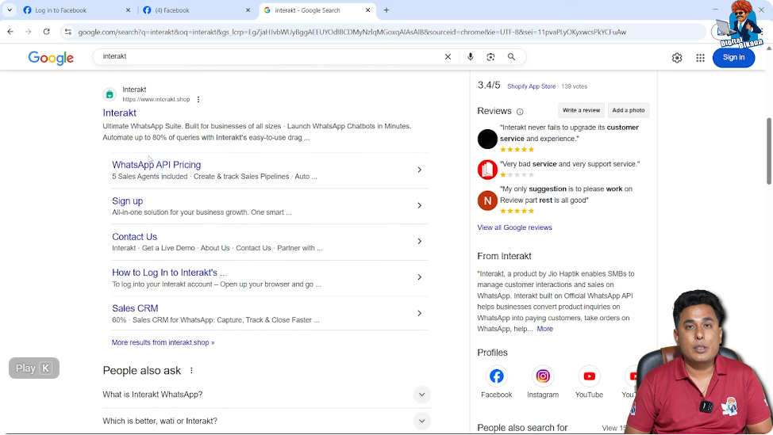Click the Sign in button
773x435 pixels.
(733, 58)
